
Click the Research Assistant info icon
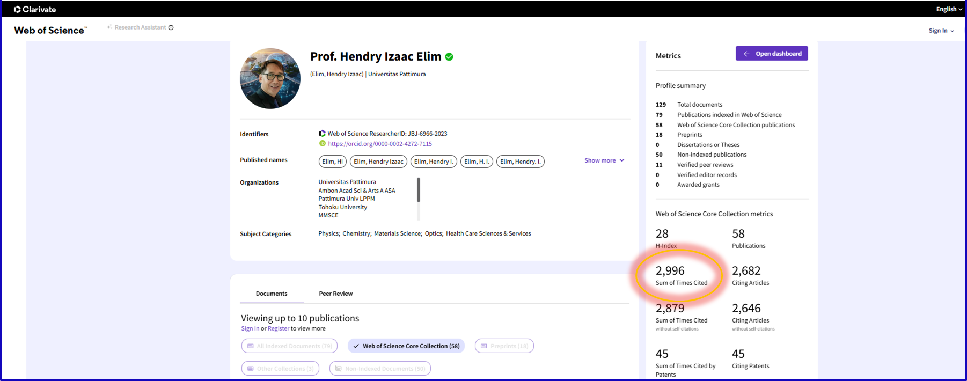[171, 27]
